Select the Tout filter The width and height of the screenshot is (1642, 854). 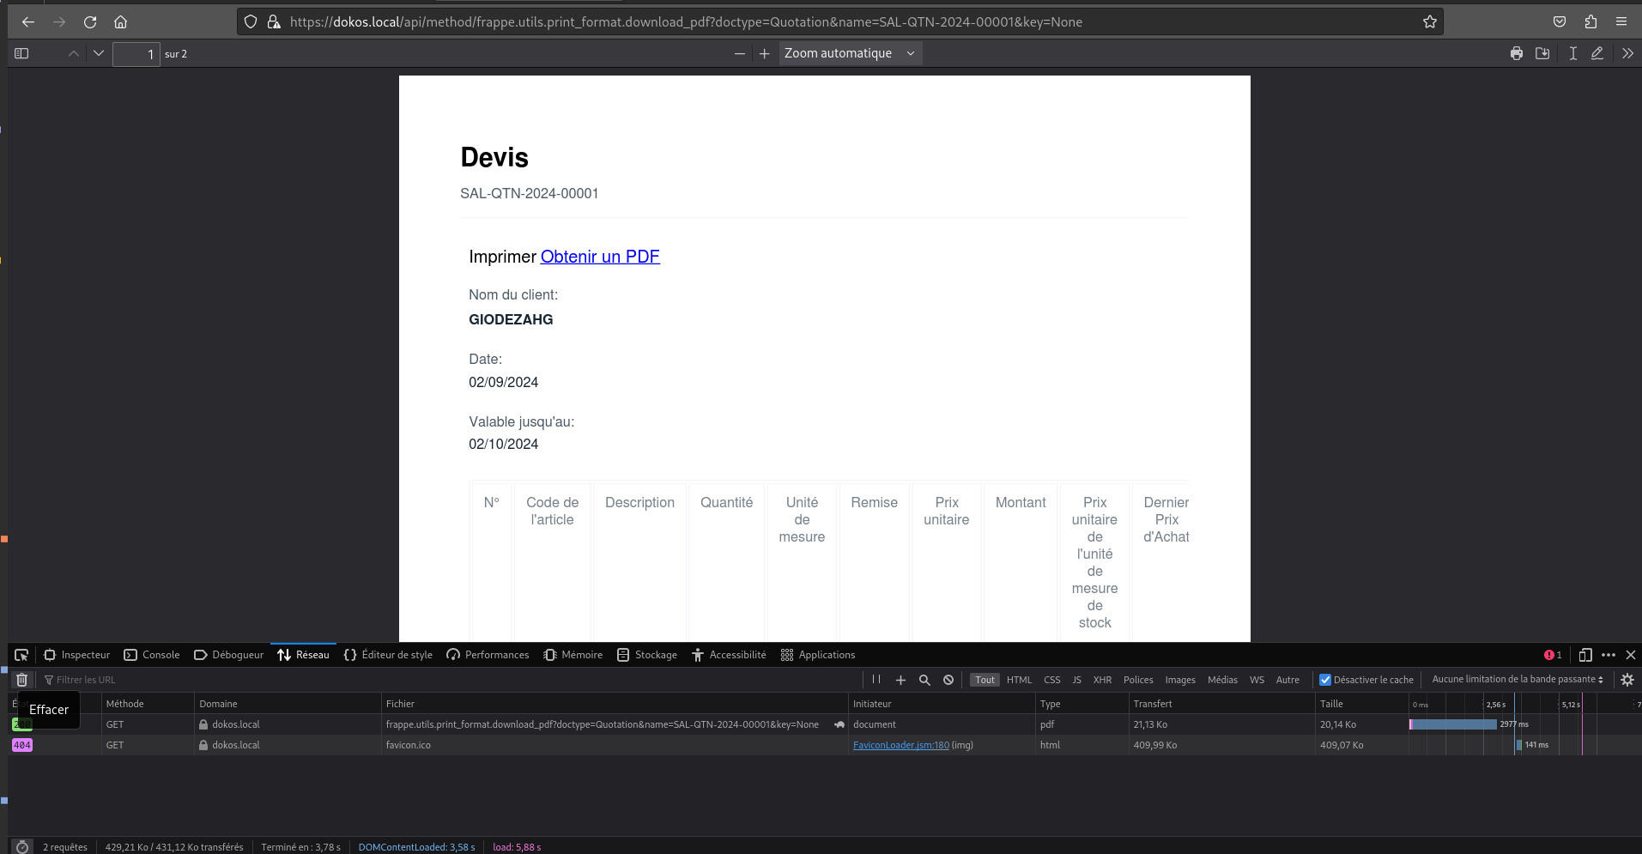pyautogui.click(x=985, y=680)
